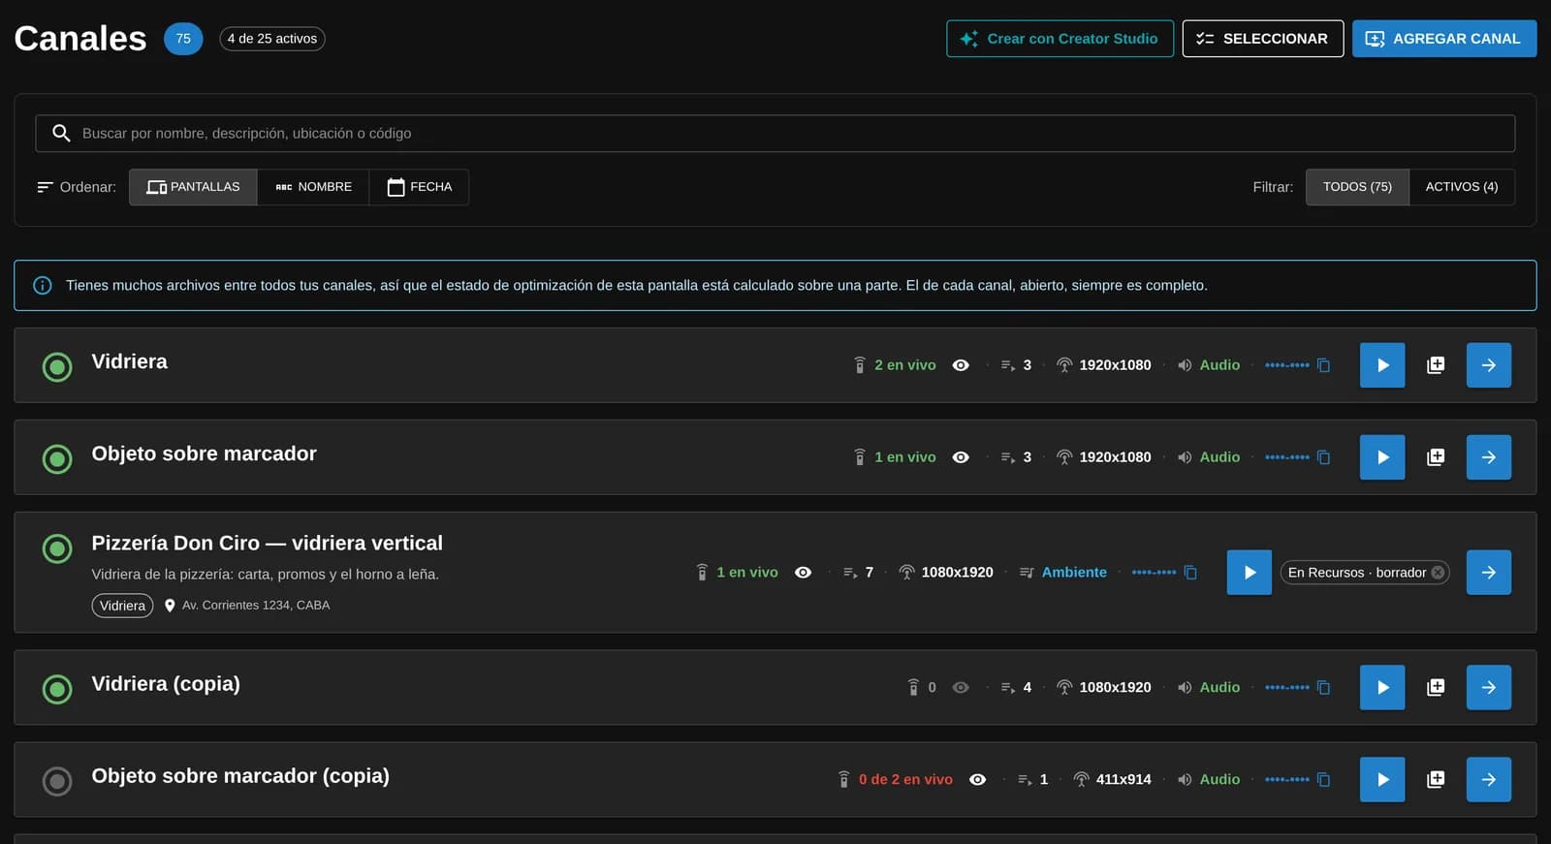
Task: Toggle eye for Objeto sobre marcador (copia)
Action: click(977, 779)
